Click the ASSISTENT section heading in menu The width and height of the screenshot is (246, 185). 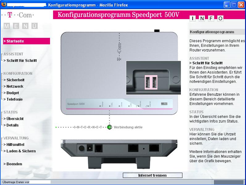point(13,54)
